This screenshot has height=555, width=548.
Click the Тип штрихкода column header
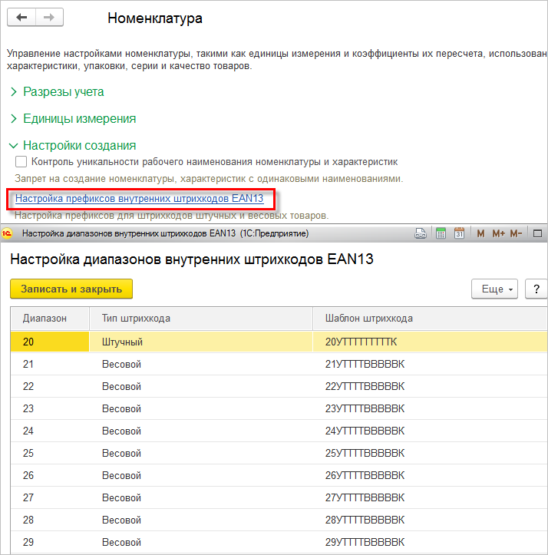[136, 318]
